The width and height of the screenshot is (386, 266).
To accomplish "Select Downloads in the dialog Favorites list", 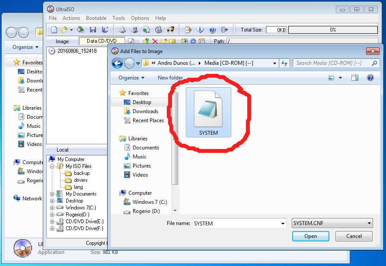I will pos(145,111).
